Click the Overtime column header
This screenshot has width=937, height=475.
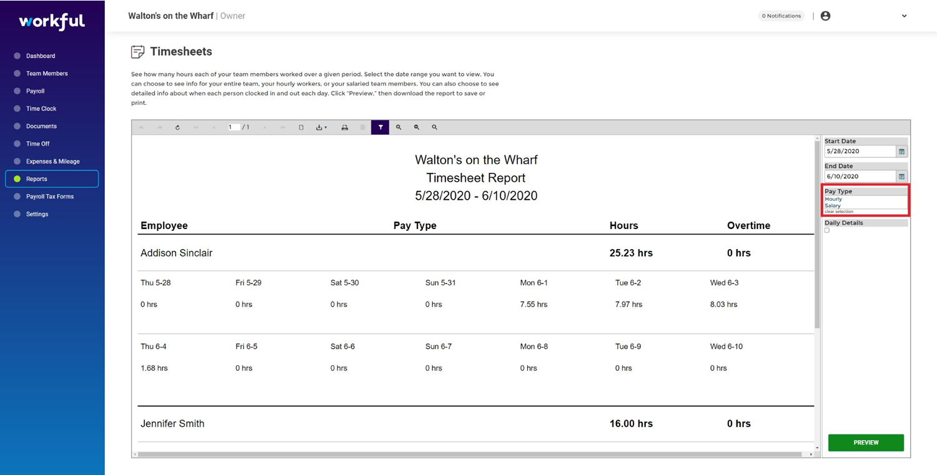[x=748, y=226]
